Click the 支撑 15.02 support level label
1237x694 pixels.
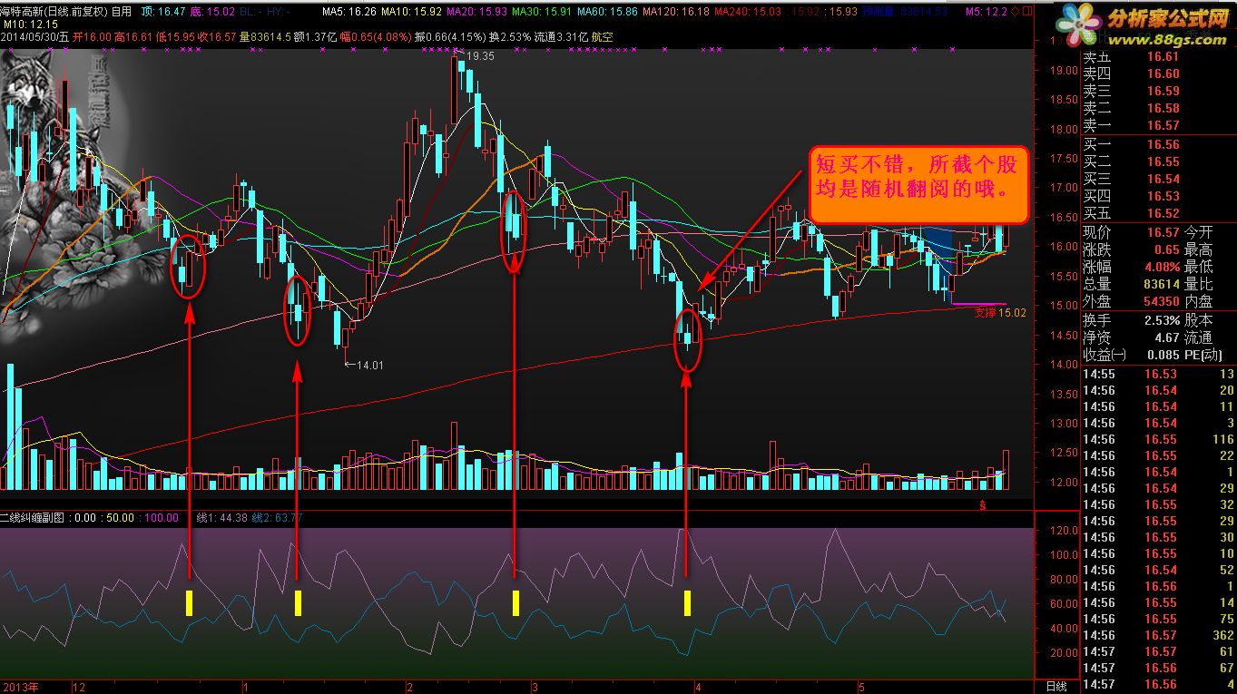coord(1000,313)
